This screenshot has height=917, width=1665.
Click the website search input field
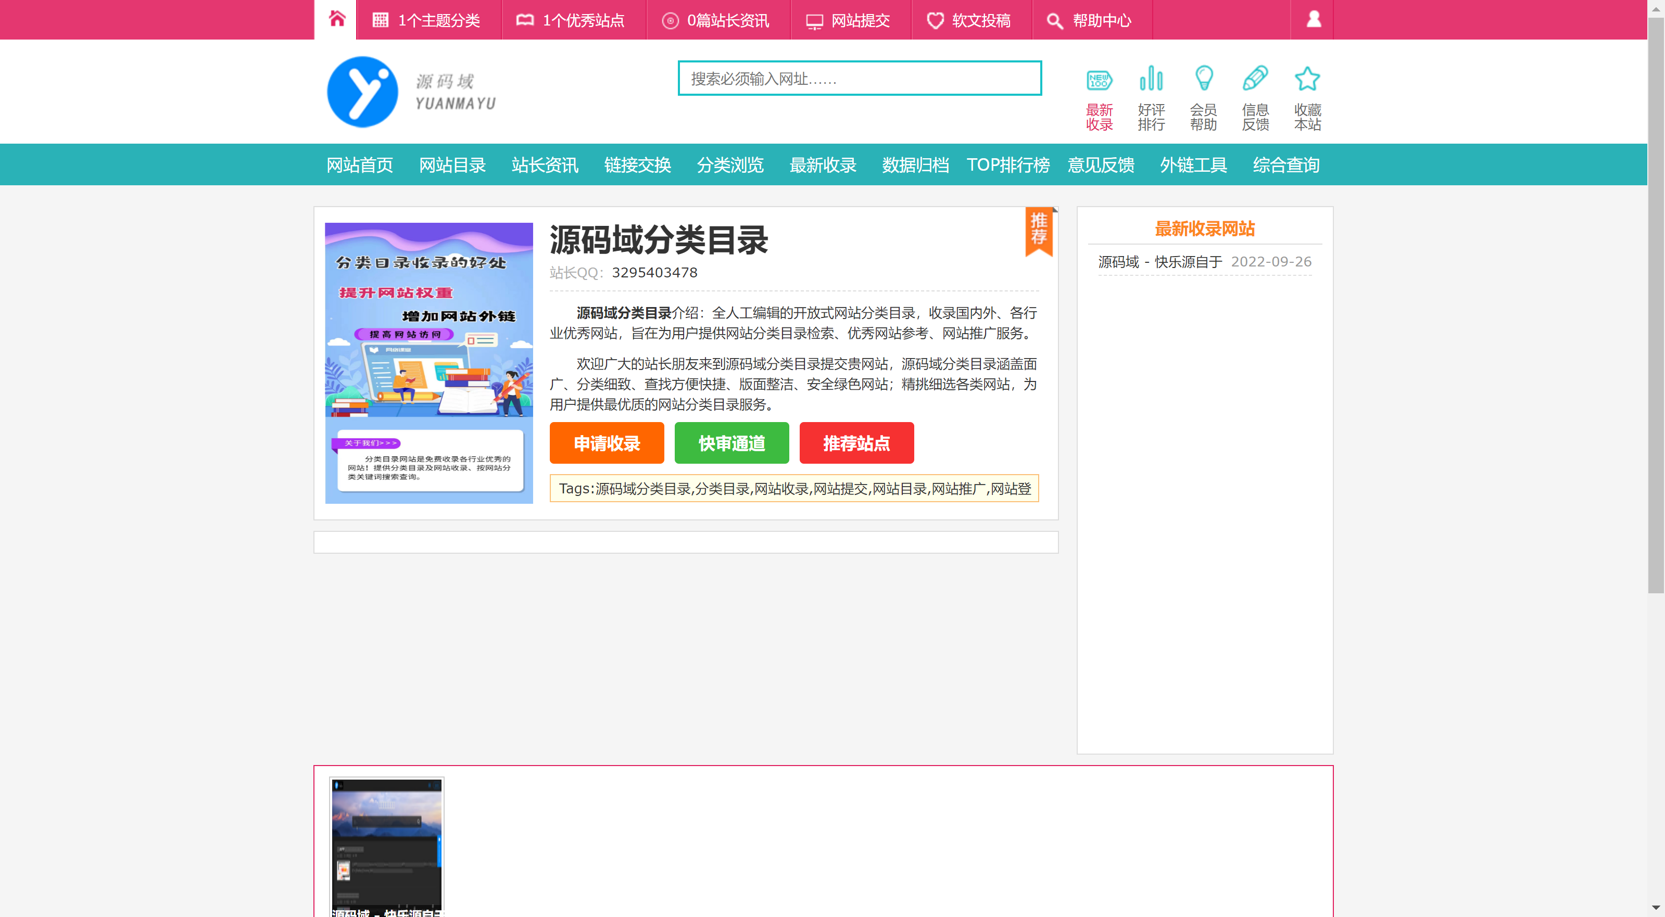click(x=860, y=78)
